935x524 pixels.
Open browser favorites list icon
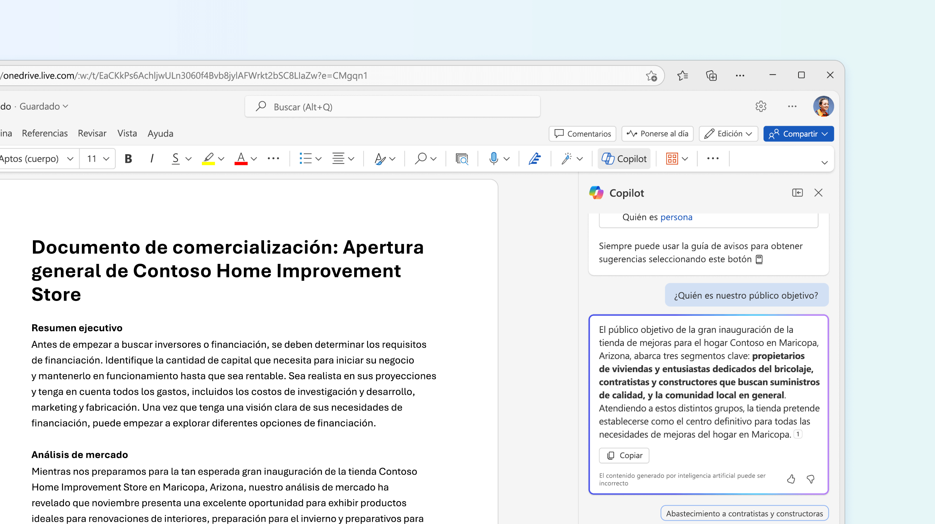click(683, 76)
